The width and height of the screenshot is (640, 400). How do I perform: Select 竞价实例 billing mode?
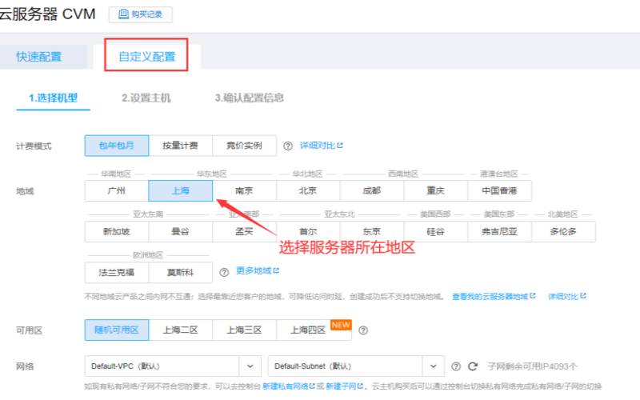pyautogui.click(x=244, y=146)
